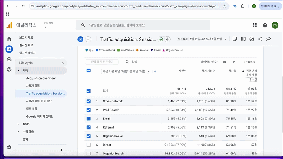Viewport: 283px width, 159px height.
Task: Open 실시간 페이지 realtime pages
Action: pos(28,53)
